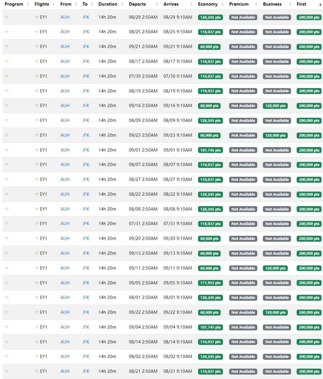Click the airline icon beside EY1 on 08/21
The width and height of the screenshot is (323, 379).
coord(36,371)
